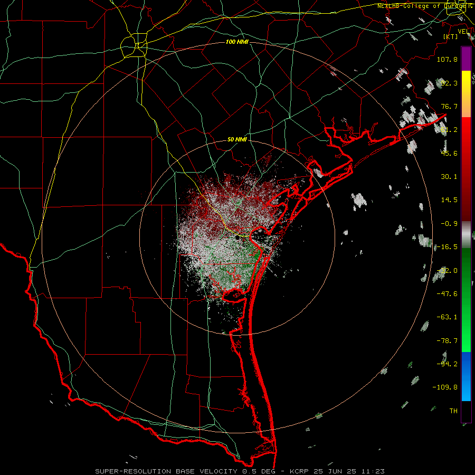
Task: Click the TH threshold label
Action: tap(453, 411)
